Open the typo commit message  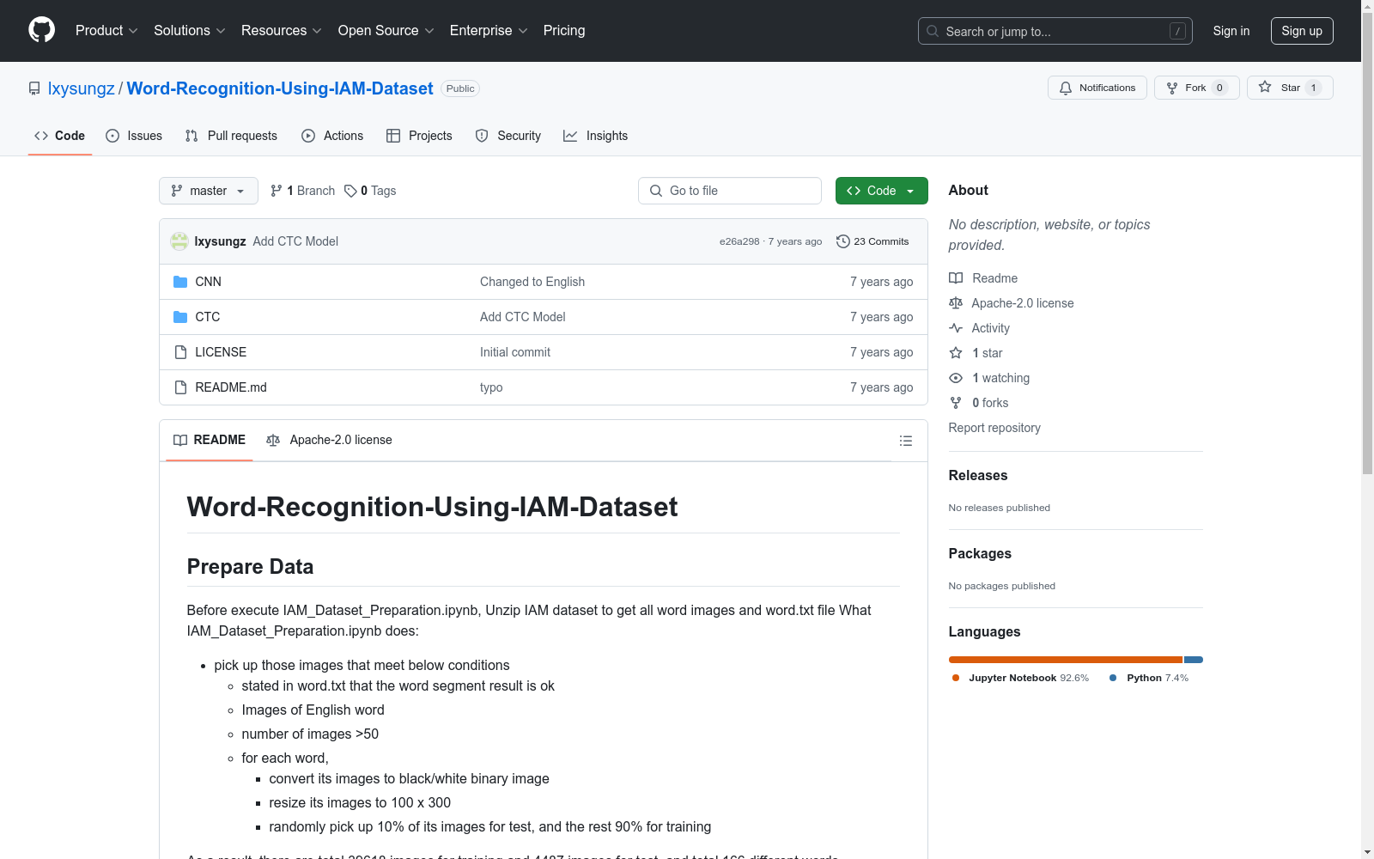point(491,387)
